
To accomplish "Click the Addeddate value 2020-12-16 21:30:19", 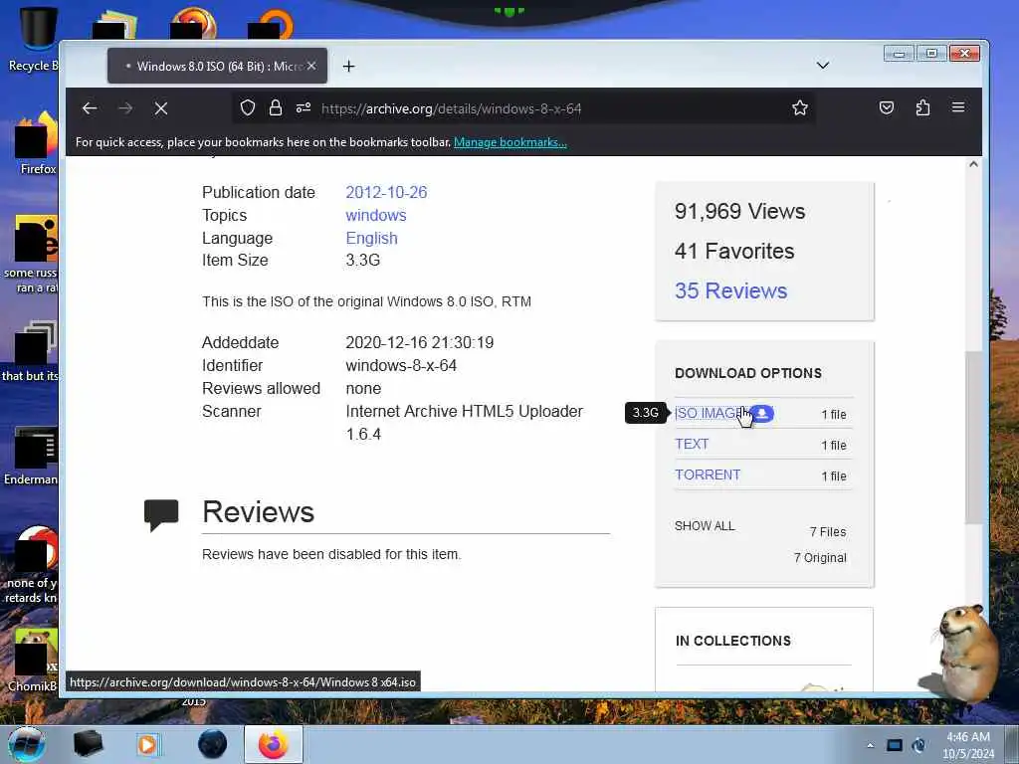I will click(419, 342).
